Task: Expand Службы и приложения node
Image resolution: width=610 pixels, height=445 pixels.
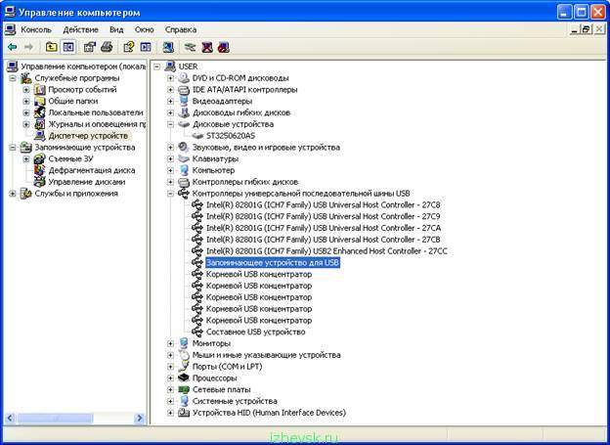Action: pyautogui.click(x=13, y=194)
